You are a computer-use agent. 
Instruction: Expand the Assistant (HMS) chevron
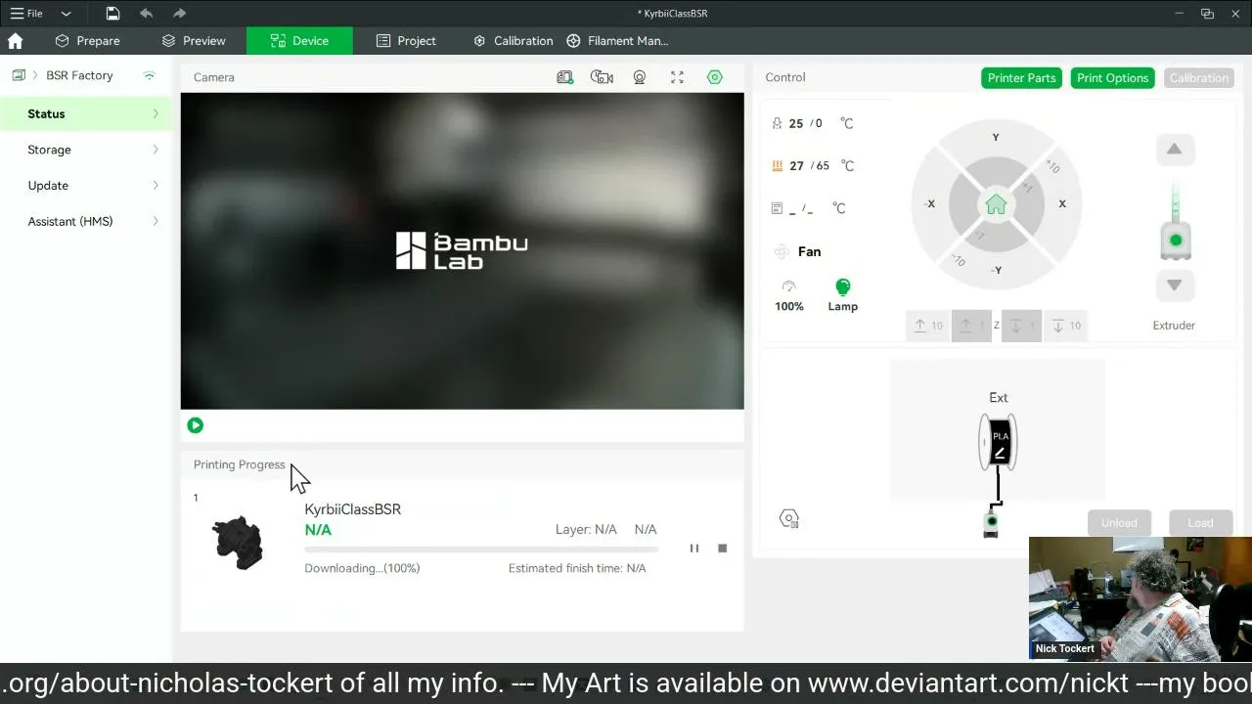click(156, 222)
